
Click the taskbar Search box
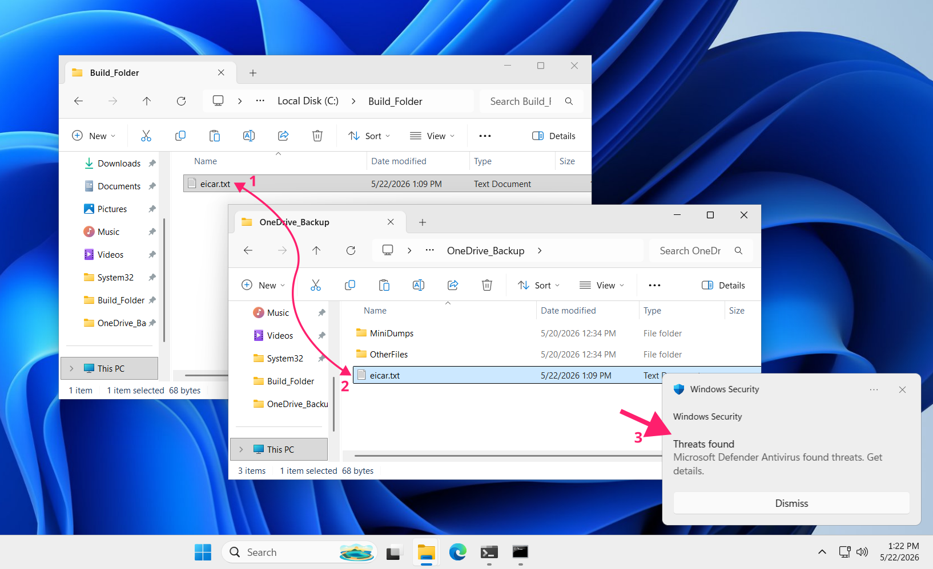click(x=299, y=552)
